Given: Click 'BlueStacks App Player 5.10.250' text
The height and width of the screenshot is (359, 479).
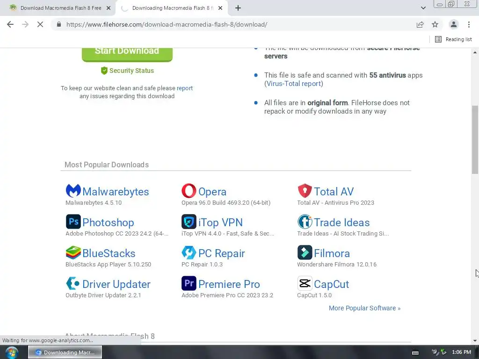Looking at the screenshot, I should coord(108,265).
